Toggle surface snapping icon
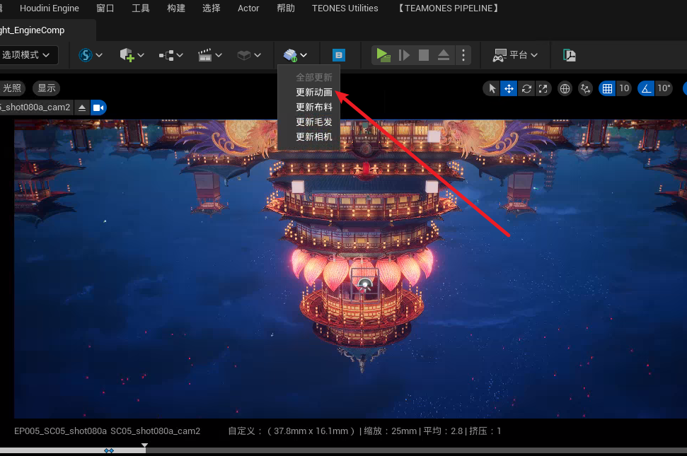Viewport: 687px width, 456px height. [x=585, y=89]
